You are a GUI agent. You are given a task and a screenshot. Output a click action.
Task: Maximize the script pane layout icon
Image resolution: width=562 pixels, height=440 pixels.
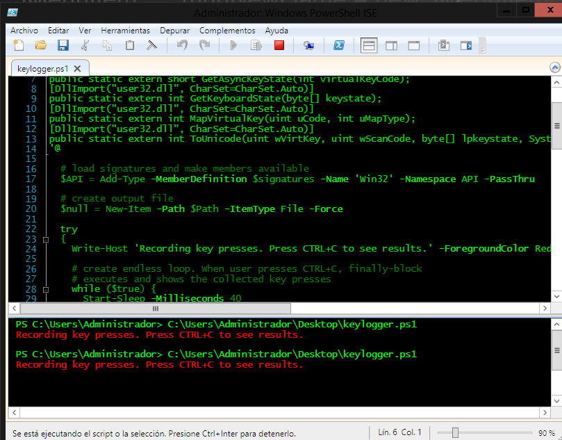click(x=414, y=46)
